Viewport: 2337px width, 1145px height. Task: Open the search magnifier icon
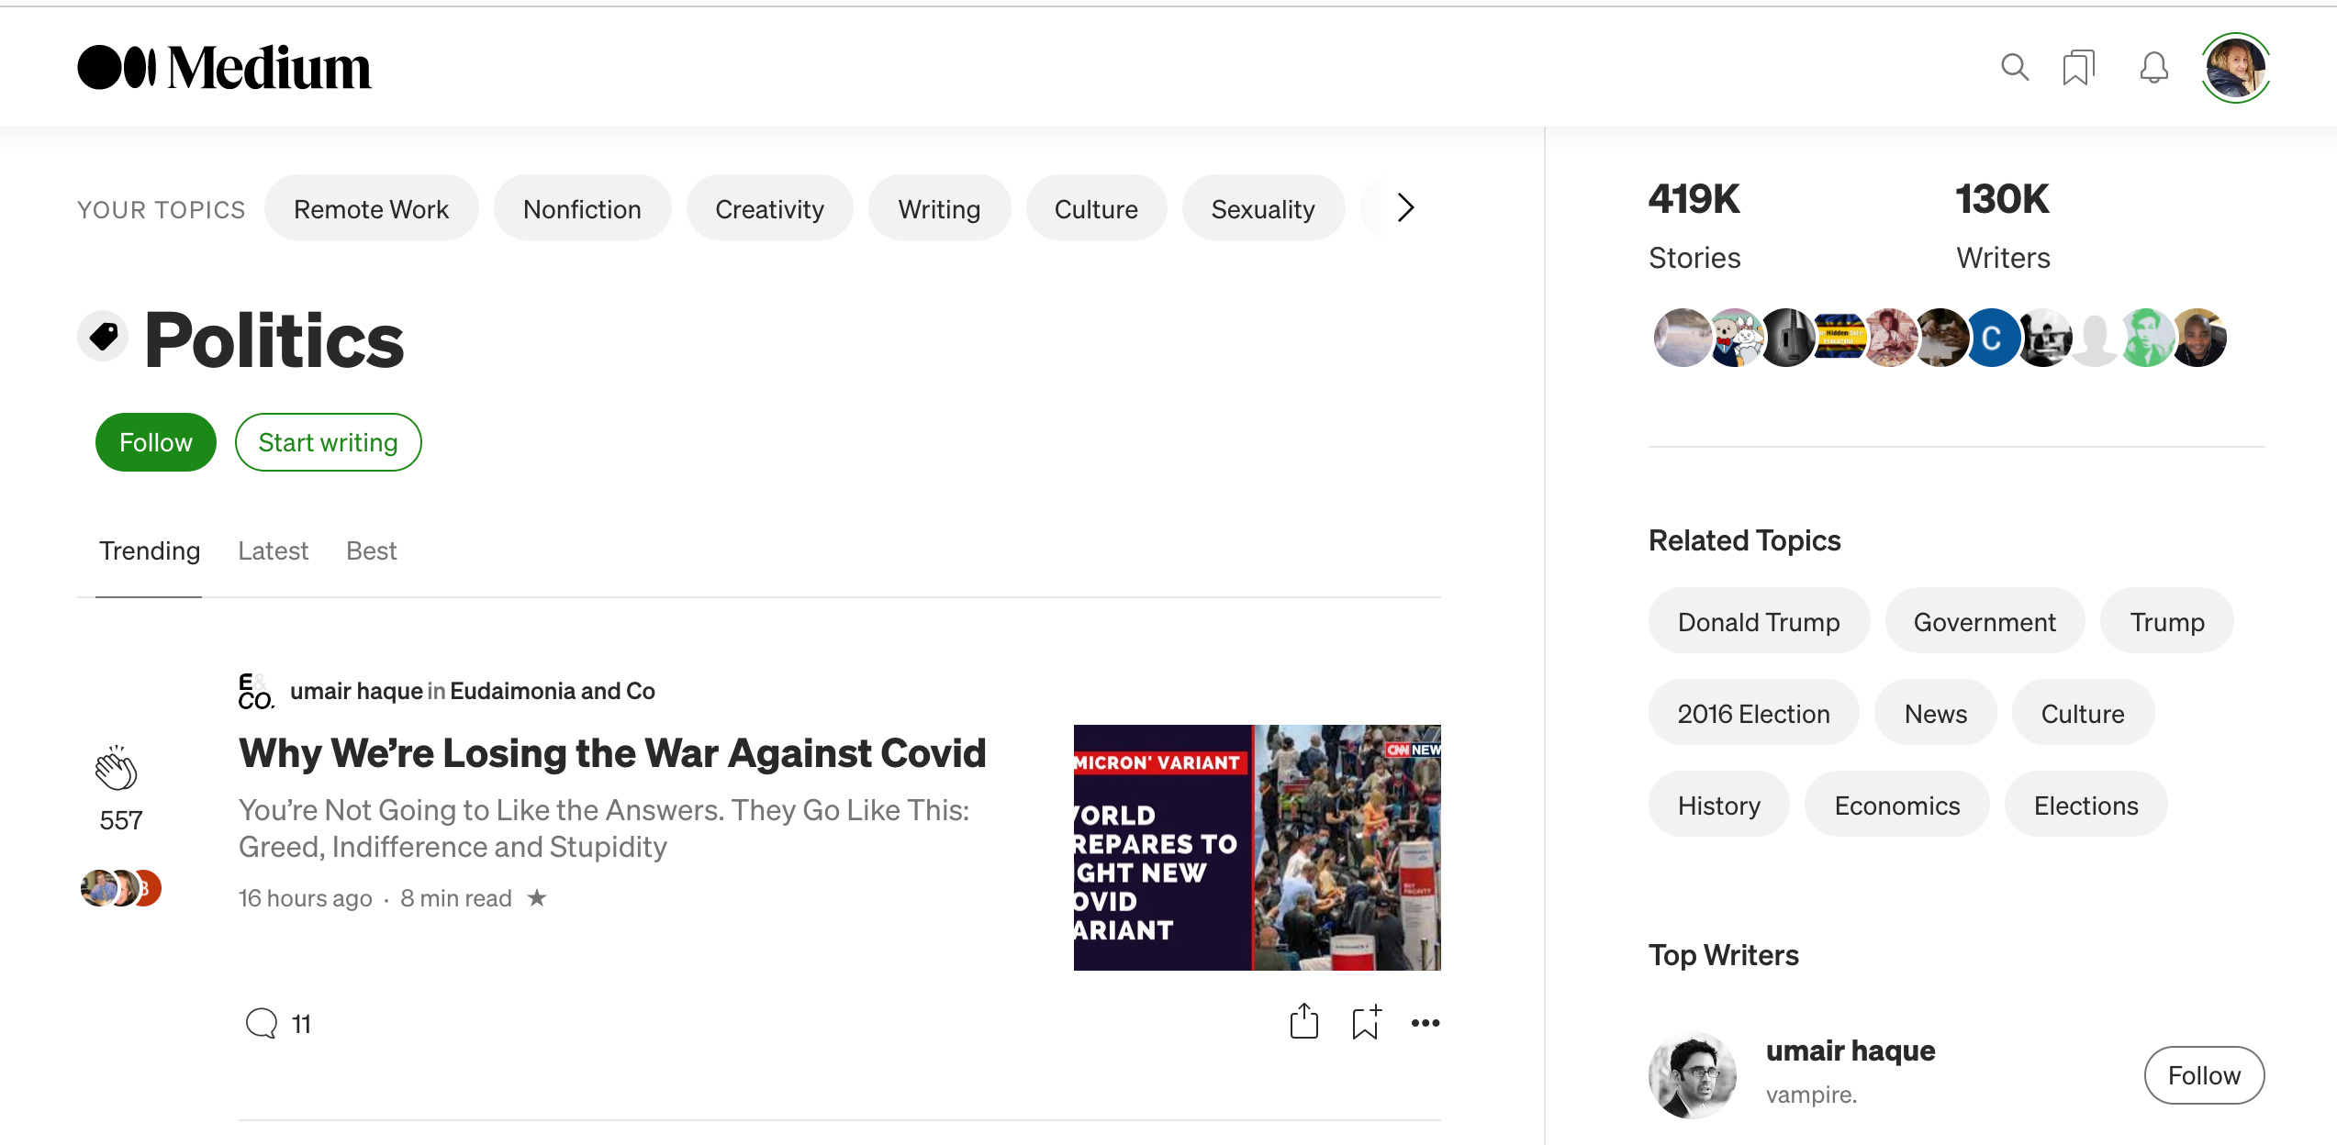point(2014,67)
